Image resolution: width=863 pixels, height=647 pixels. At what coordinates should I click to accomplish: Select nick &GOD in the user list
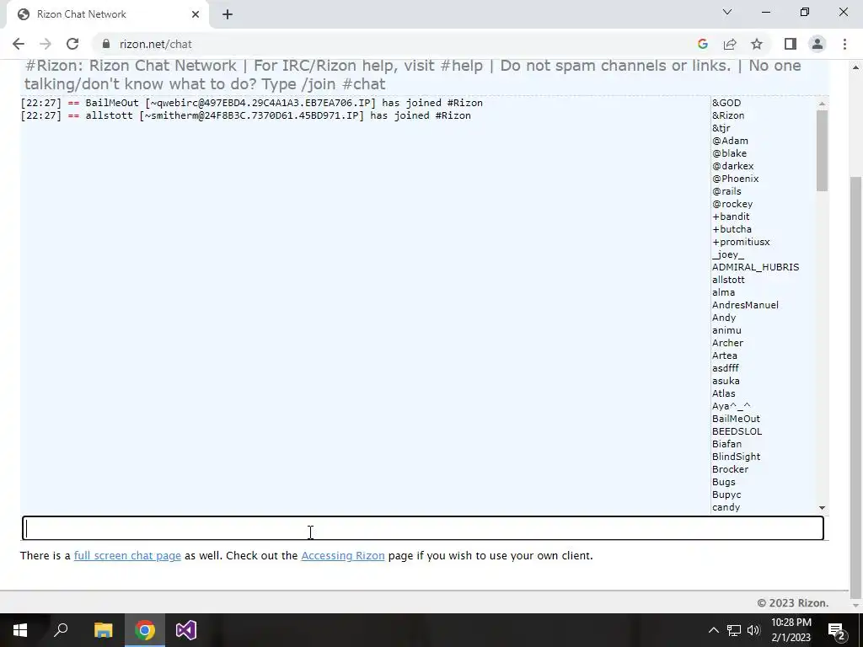(726, 103)
